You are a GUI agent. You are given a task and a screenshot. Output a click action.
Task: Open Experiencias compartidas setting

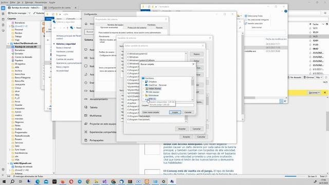(103, 132)
